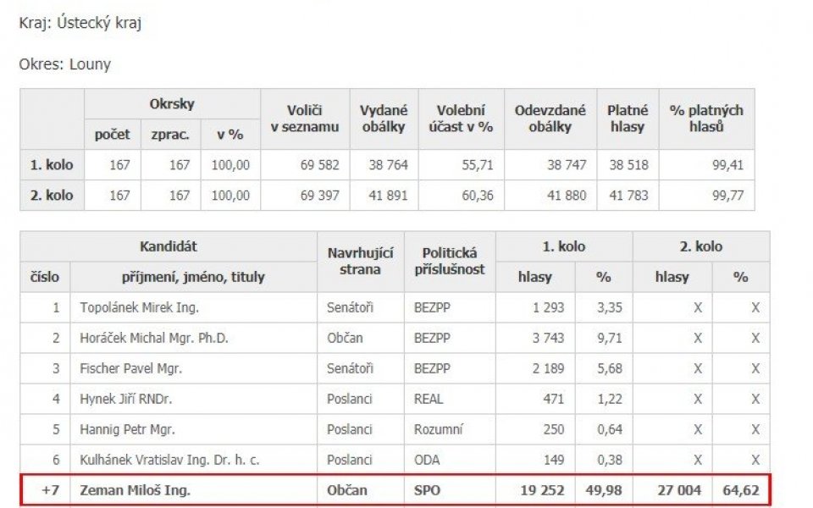This screenshot has width=813, height=508.
Task: Click the Voliči v seznamu header
Action: [305, 119]
